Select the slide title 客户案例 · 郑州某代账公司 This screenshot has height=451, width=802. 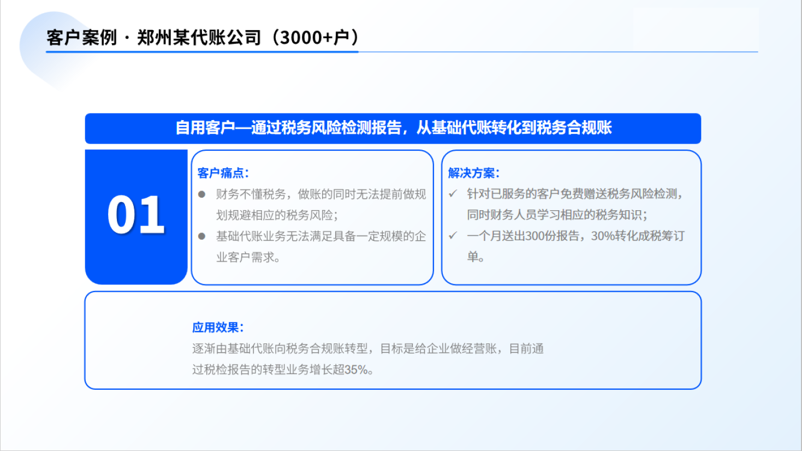coord(202,38)
